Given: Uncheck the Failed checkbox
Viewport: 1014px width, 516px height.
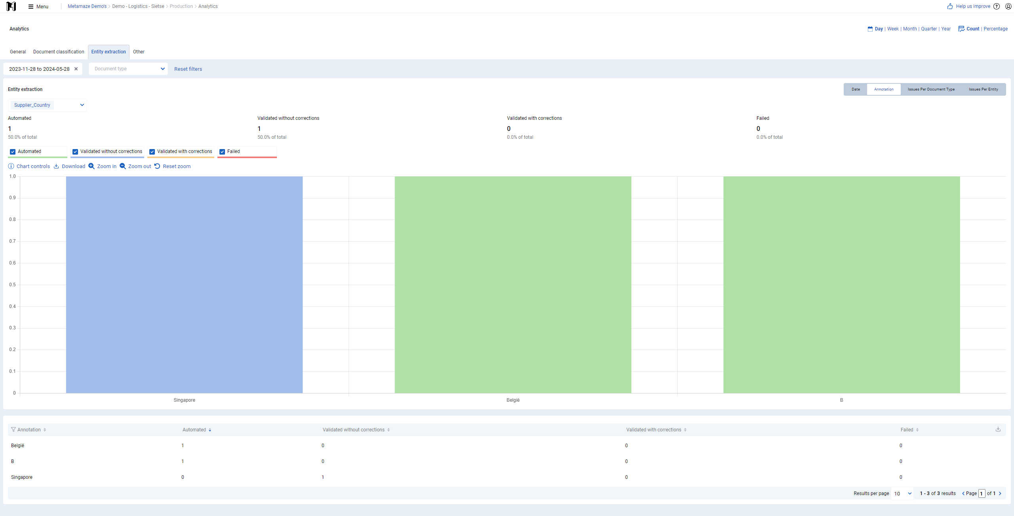Looking at the screenshot, I should click(222, 152).
